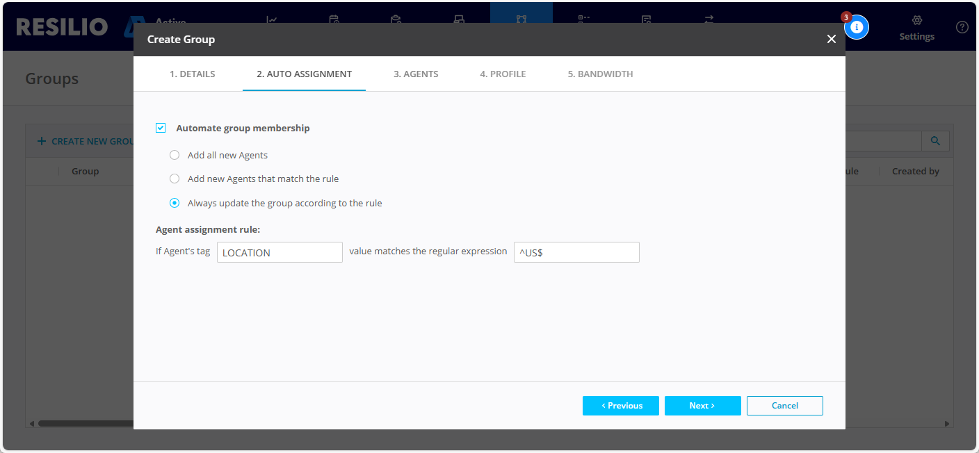Choose Add new Agents that match the rule

pos(175,179)
